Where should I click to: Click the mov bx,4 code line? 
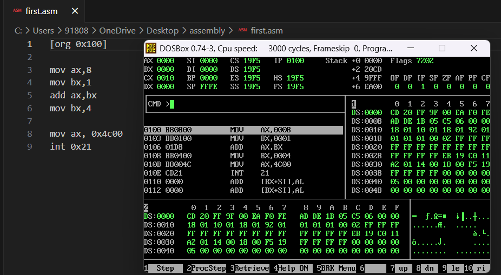point(71,109)
